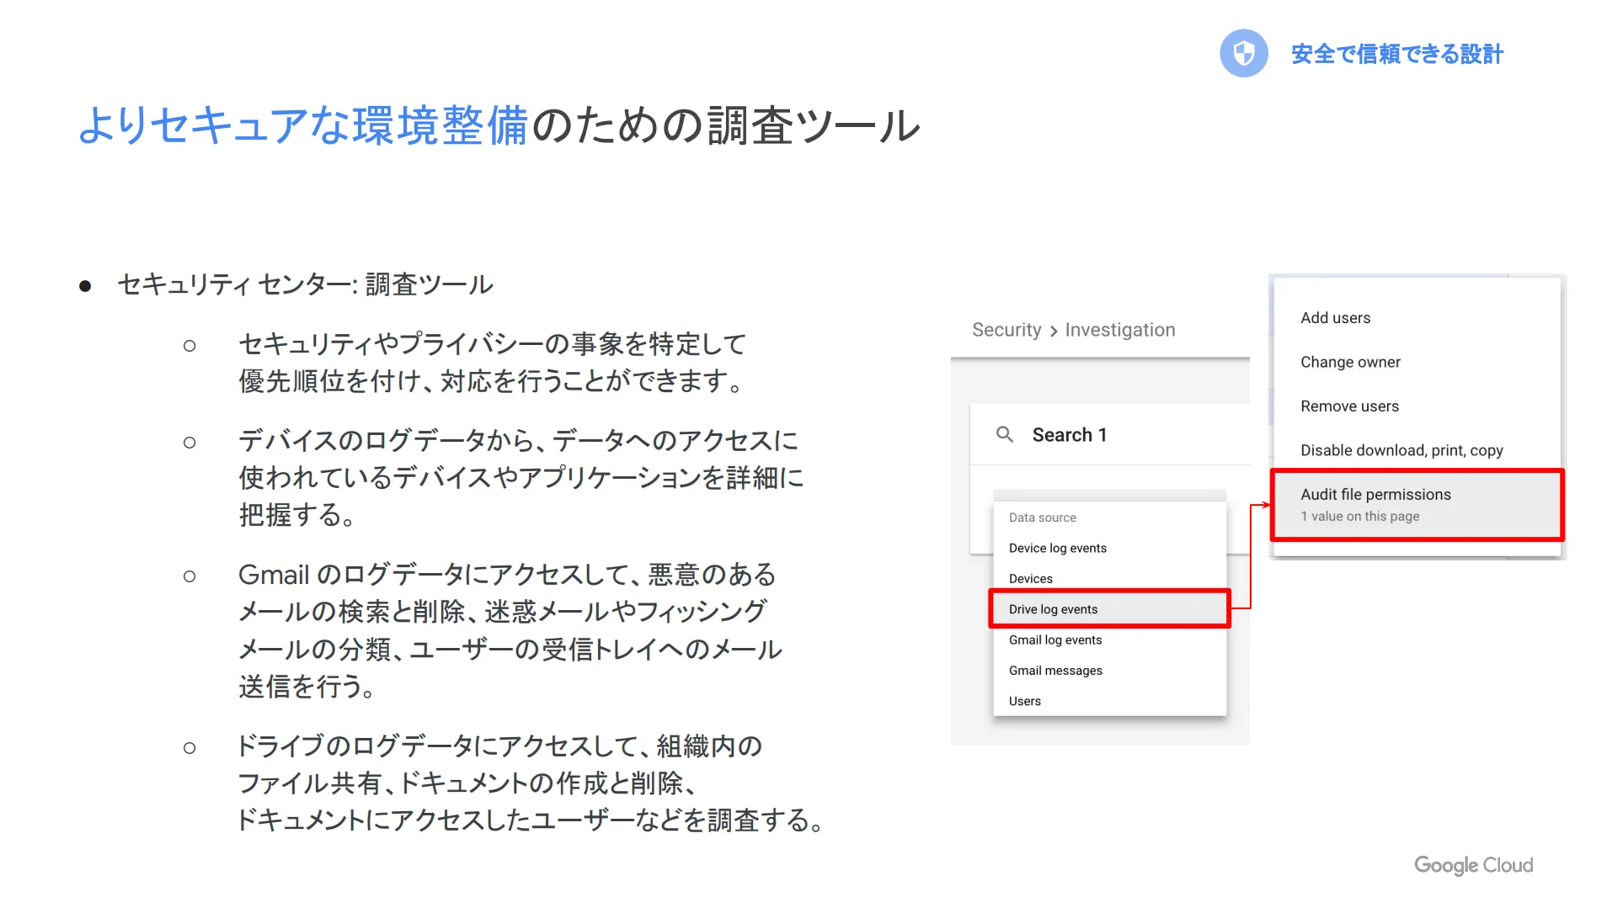The image size is (1607, 897).
Task: Click the Google Cloud logo
Action: tap(1473, 865)
